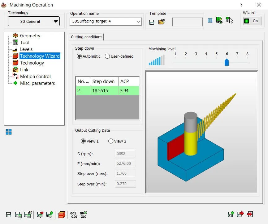Viewport: 268px width, 224px height.
Task: Select Motion control in the tree
Action: (x=35, y=77)
